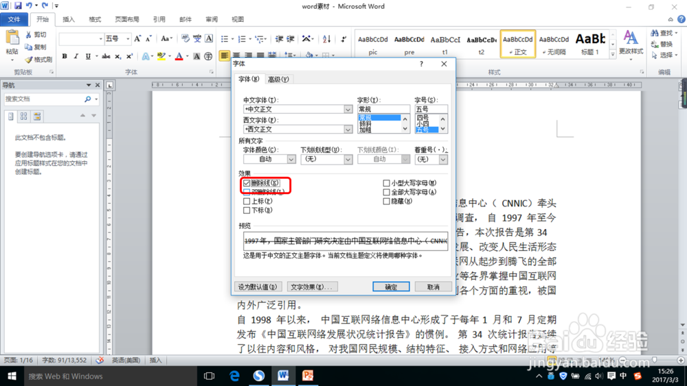Click the Cut scissors icon
Screen dimensions: 687x386
(28, 34)
